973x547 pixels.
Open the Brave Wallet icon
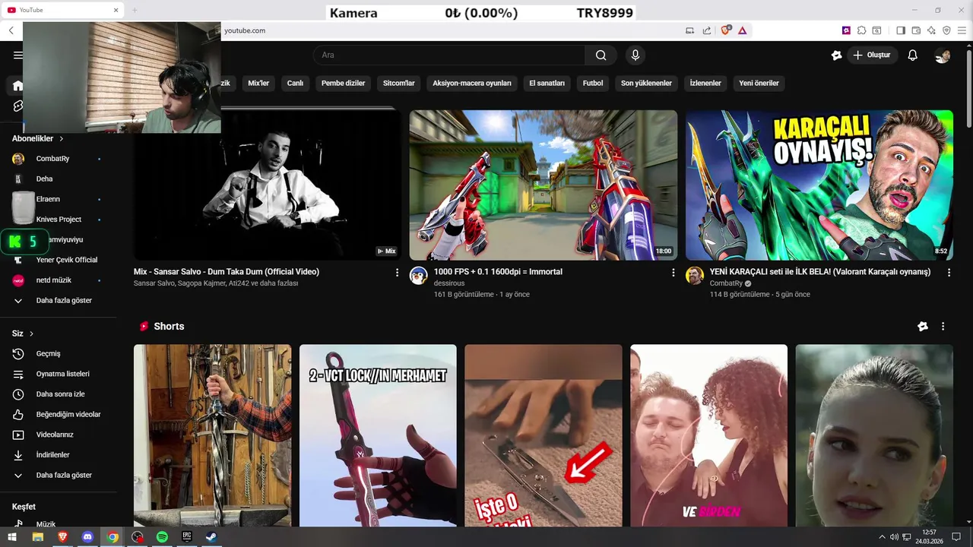pos(916,30)
